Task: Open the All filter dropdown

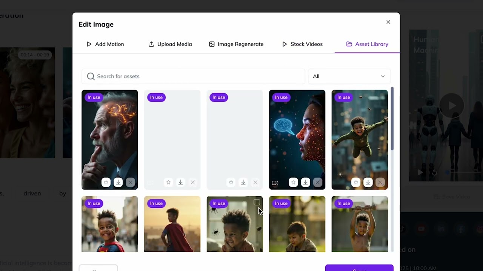Action: (x=349, y=76)
